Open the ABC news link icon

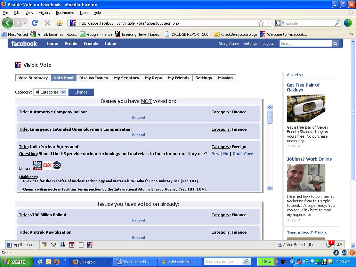point(57,165)
